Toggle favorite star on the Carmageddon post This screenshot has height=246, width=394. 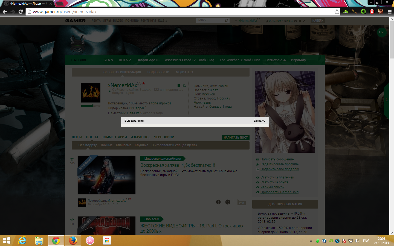(x=72, y=220)
